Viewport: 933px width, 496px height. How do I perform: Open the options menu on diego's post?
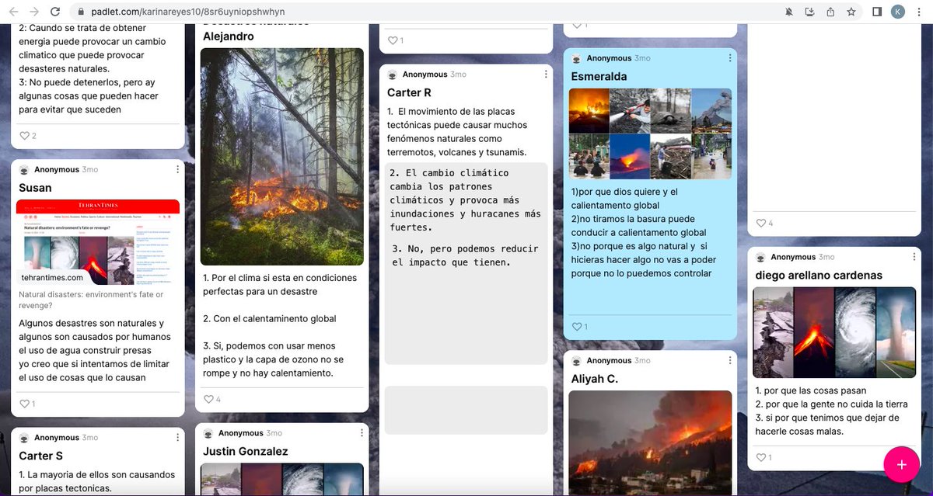click(x=914, y=257)
